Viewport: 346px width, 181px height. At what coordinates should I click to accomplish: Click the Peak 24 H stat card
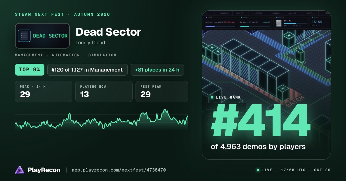[44, 91]
